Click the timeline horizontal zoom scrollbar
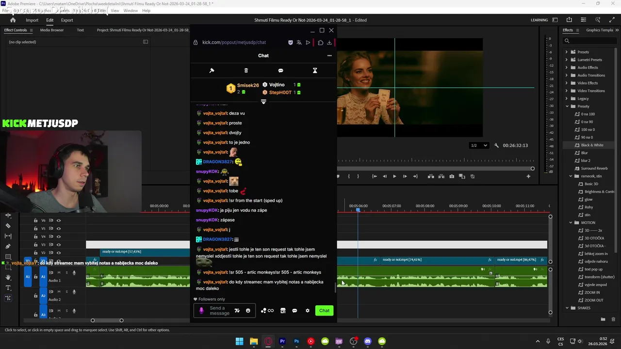The height and width of the screenshot is (349, 621). coord(107,320)
